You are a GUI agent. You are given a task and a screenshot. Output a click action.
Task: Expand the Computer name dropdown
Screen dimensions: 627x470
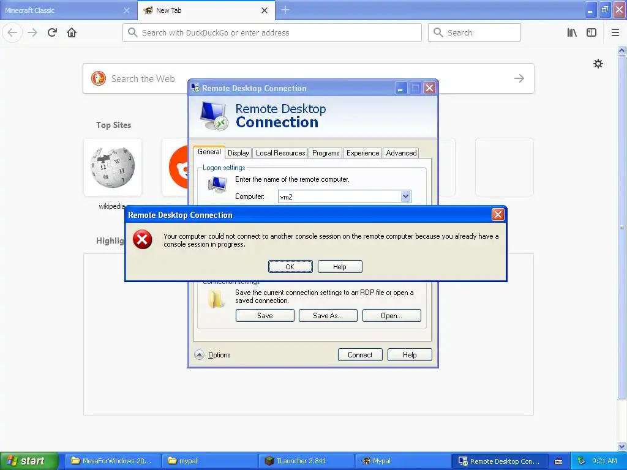405,196
